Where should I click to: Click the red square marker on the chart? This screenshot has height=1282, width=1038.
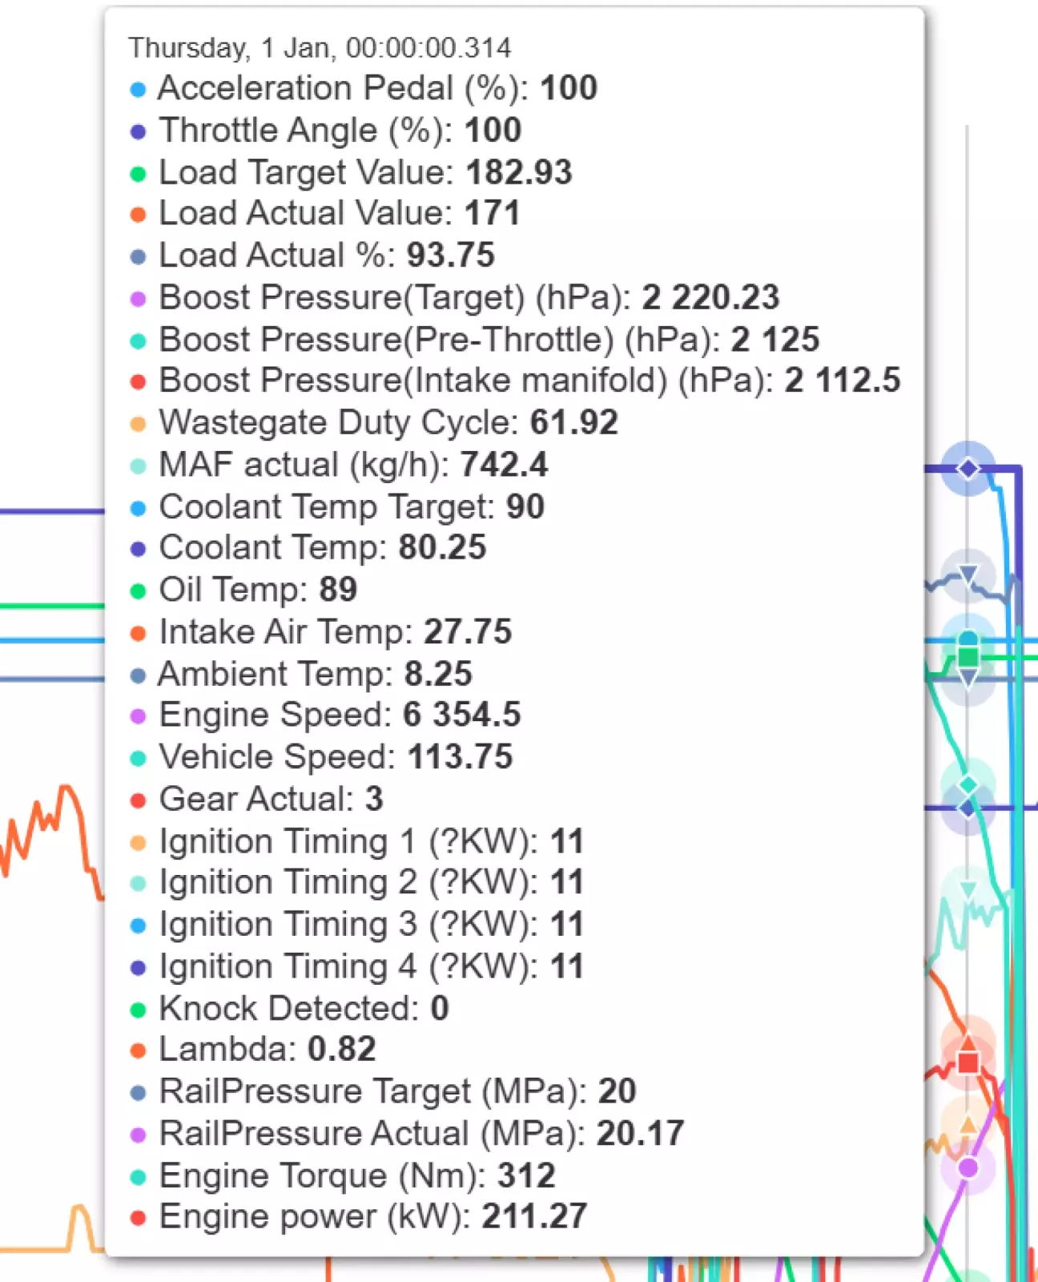pos(968,1062)
